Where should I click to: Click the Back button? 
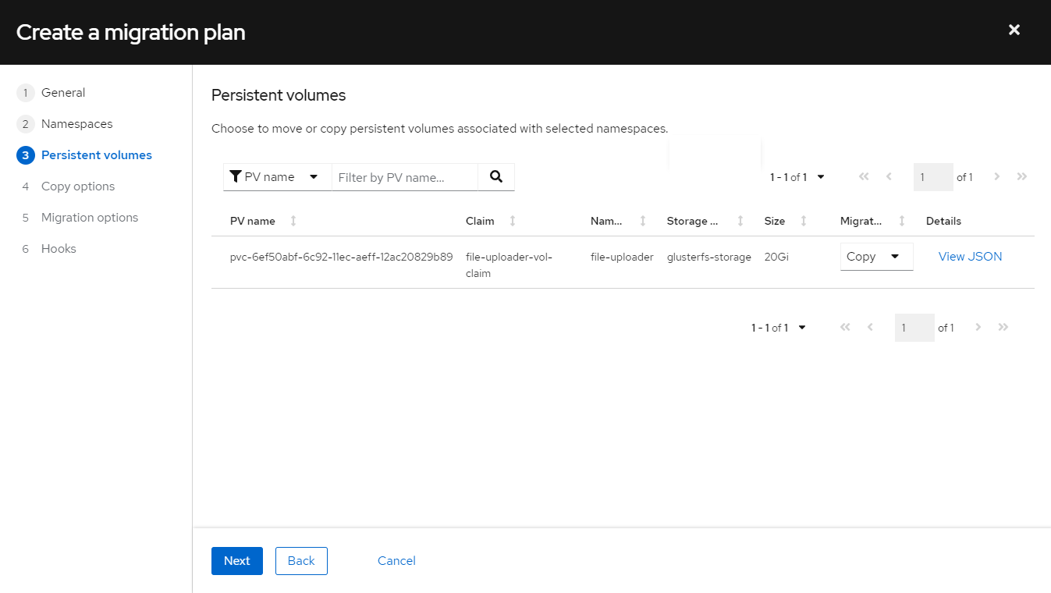[x=301, y=560]
